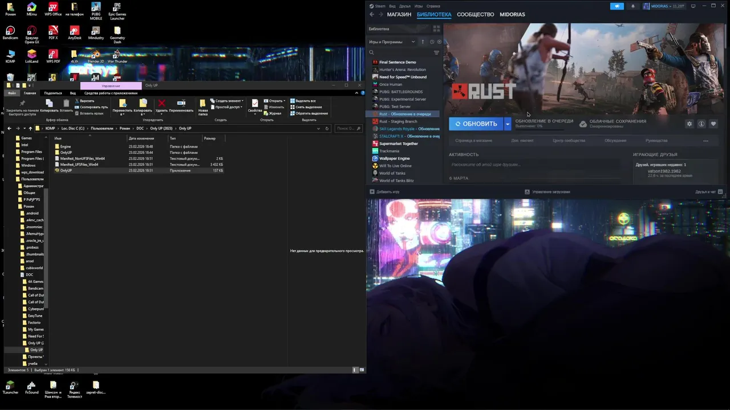Open Geometry Dash desktop icon
The width and height of the screenshot is (730, 410).
[117, 35]
